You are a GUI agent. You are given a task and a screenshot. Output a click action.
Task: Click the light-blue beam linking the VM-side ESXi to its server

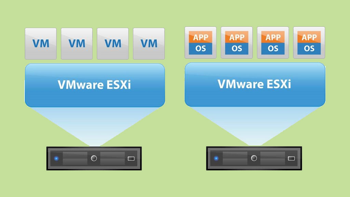(x=95, y=126)
